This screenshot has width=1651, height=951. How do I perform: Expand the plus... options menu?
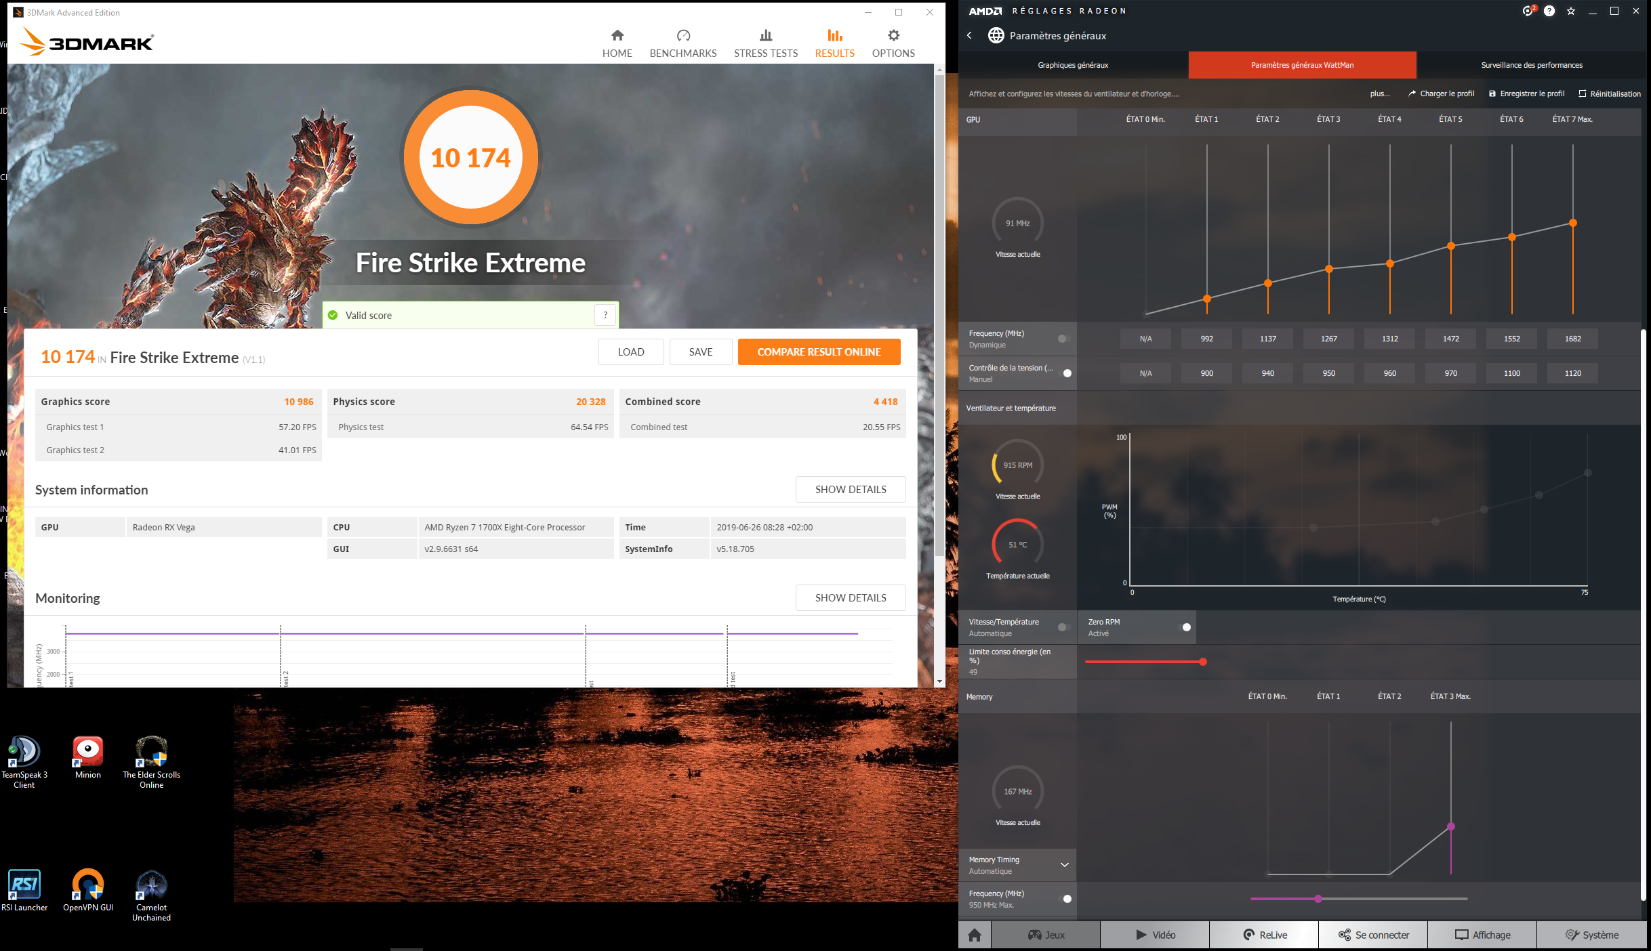1379,93
